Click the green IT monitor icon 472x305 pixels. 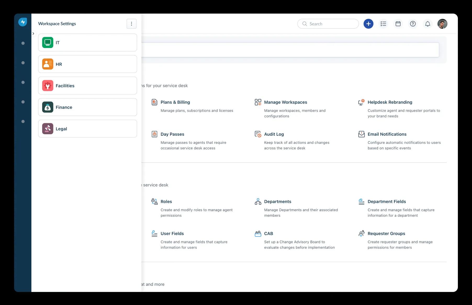pyautogui.click(x=48, y=43)
